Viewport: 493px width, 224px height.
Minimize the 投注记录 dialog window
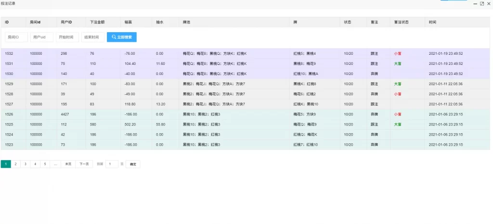475,3
